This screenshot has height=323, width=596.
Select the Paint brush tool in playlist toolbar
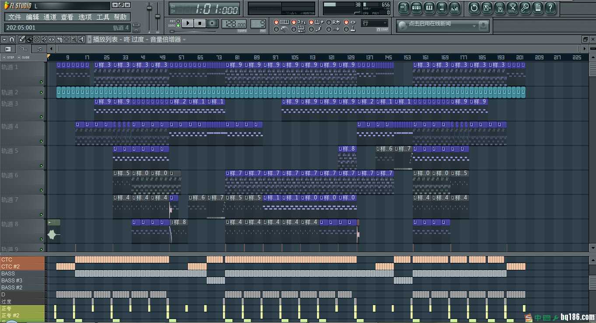[x=29, y=39]
